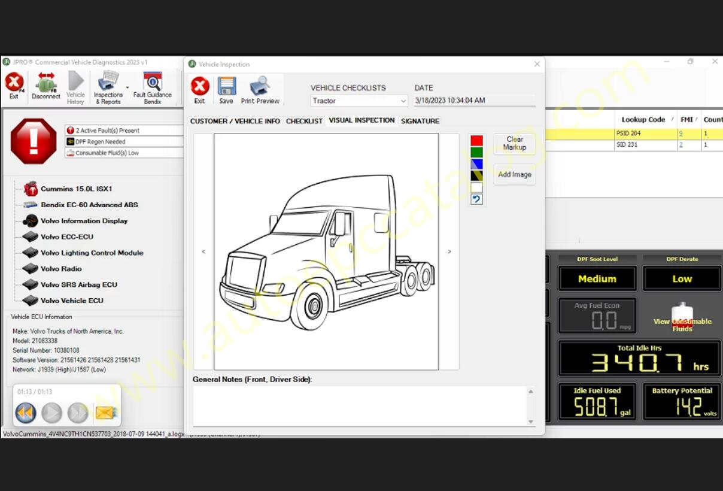Select Volvo ECC-ECU in the tree
The width and height of the screenshot is (723, 491).
tap(67, 237)
